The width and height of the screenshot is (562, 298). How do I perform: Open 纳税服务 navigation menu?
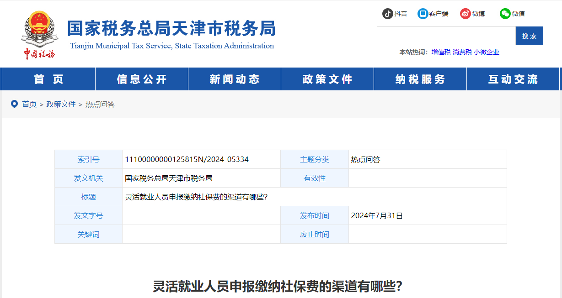[420, 79]
